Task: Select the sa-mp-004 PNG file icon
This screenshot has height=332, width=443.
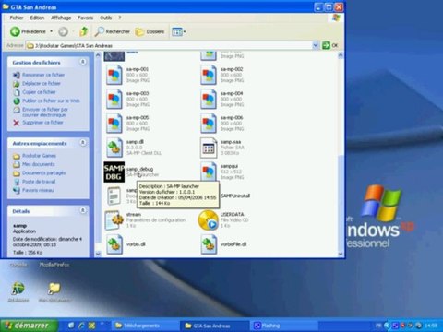Action: coord(209,100)
